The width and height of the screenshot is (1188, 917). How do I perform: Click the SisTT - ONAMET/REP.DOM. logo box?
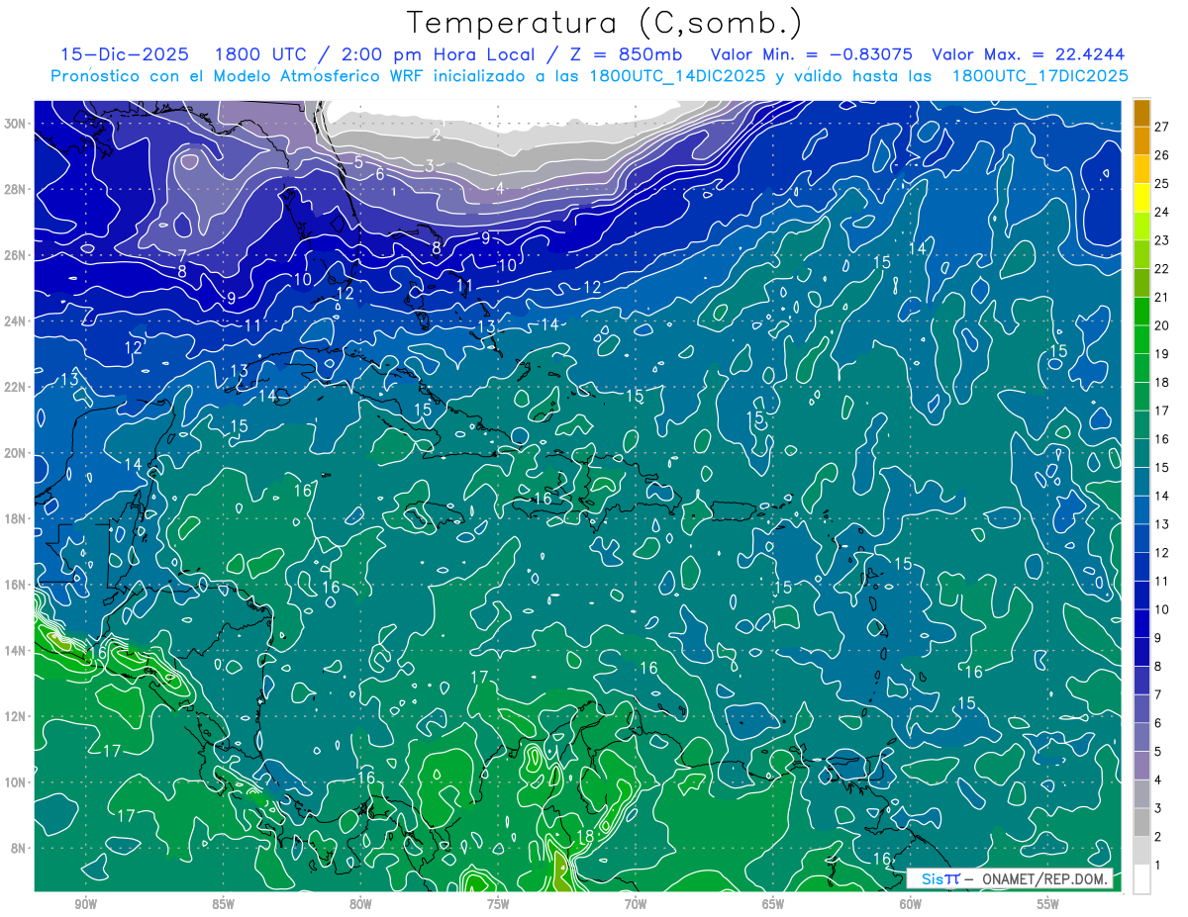pyautogui.click(x=1009, y=878)
